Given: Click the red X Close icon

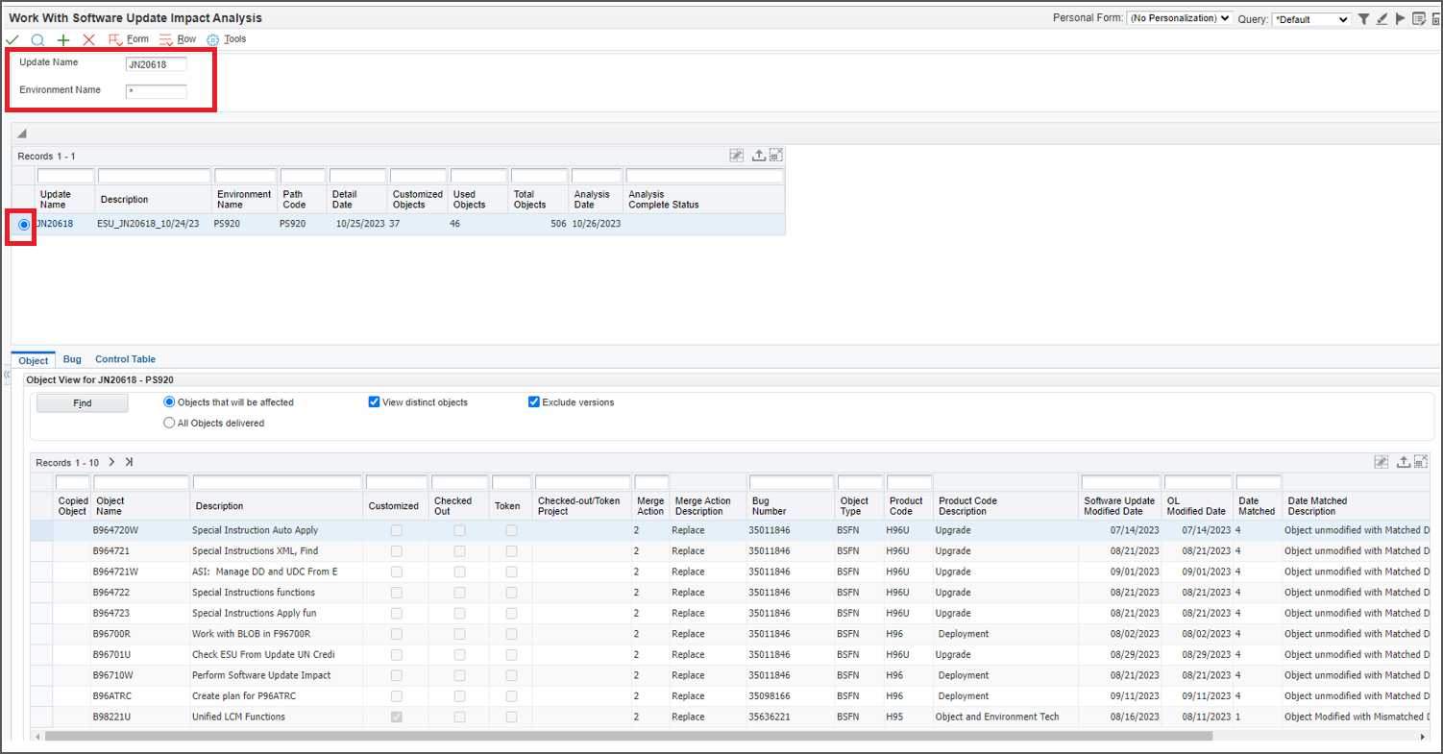Looking at the screenshot, I should (89, 39).
